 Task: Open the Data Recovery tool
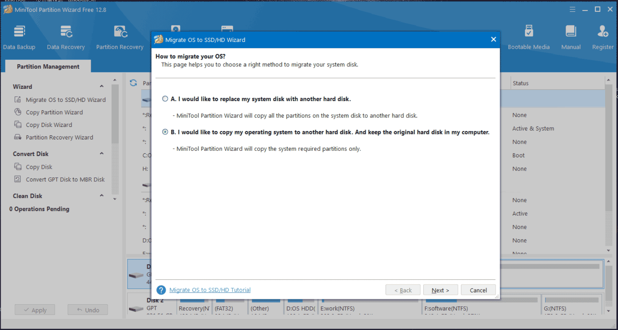point(66,37)
